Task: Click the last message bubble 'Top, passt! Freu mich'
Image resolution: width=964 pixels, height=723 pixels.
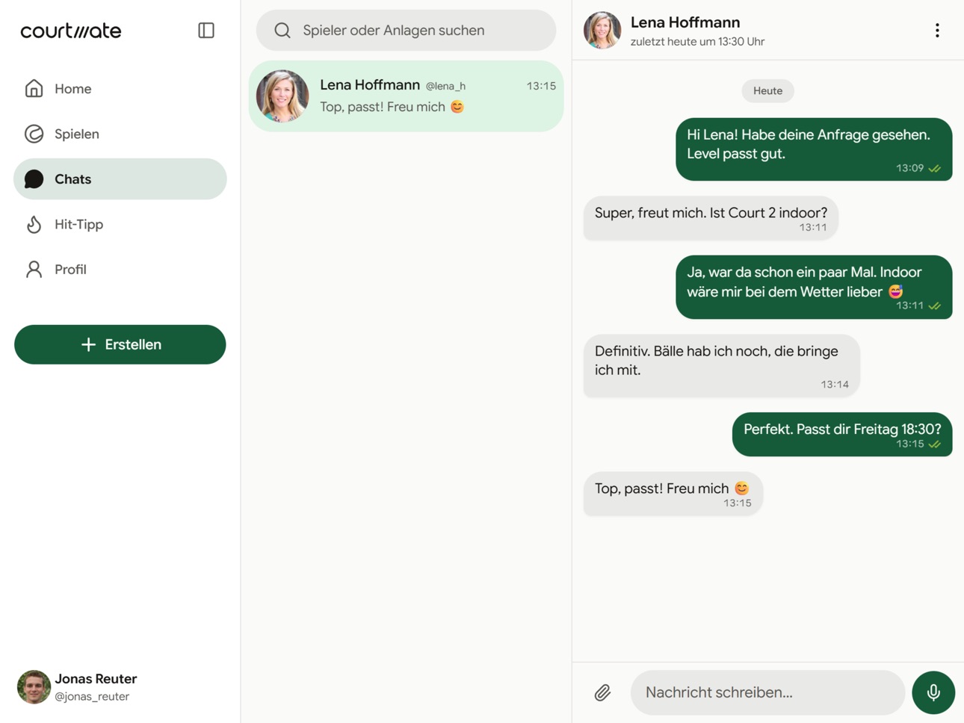Action: coord(673,494)
